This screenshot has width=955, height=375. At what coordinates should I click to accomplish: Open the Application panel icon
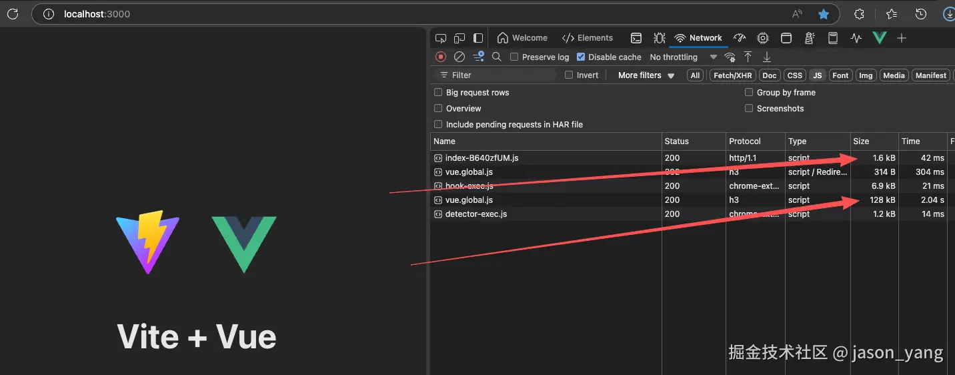pyautogui.click(x=786, y=38)
